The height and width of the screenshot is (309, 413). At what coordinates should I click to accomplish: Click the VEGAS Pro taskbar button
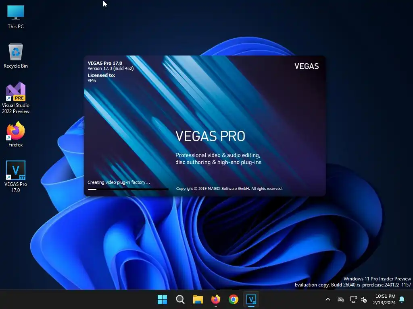pos(251,299)
